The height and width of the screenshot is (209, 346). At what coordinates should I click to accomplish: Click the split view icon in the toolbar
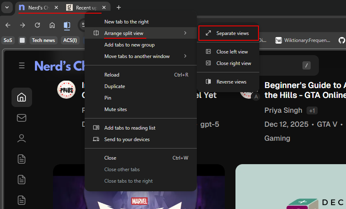67,25
